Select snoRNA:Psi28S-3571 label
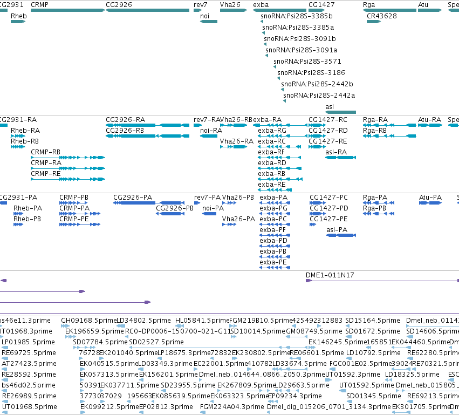The image size is (459, 415). 307,62
